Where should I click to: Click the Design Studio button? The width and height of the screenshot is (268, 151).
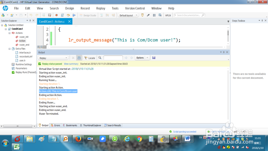(x=88, y=15)
